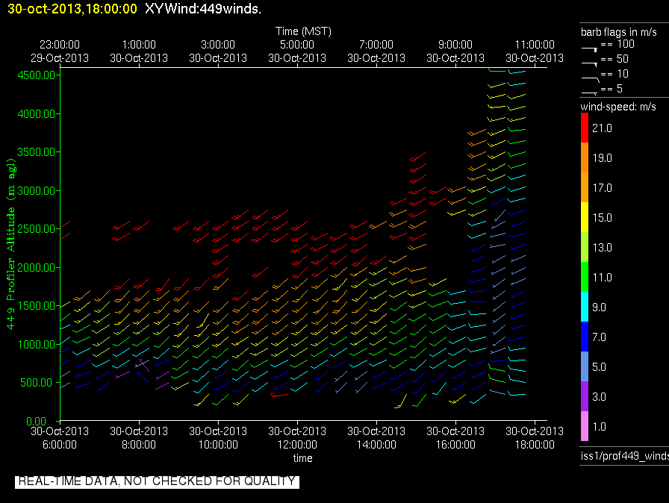Screen dimensions: 669x503
Task: Click the 5:00:00 top axis time label
Action: [x=297, y=45]
